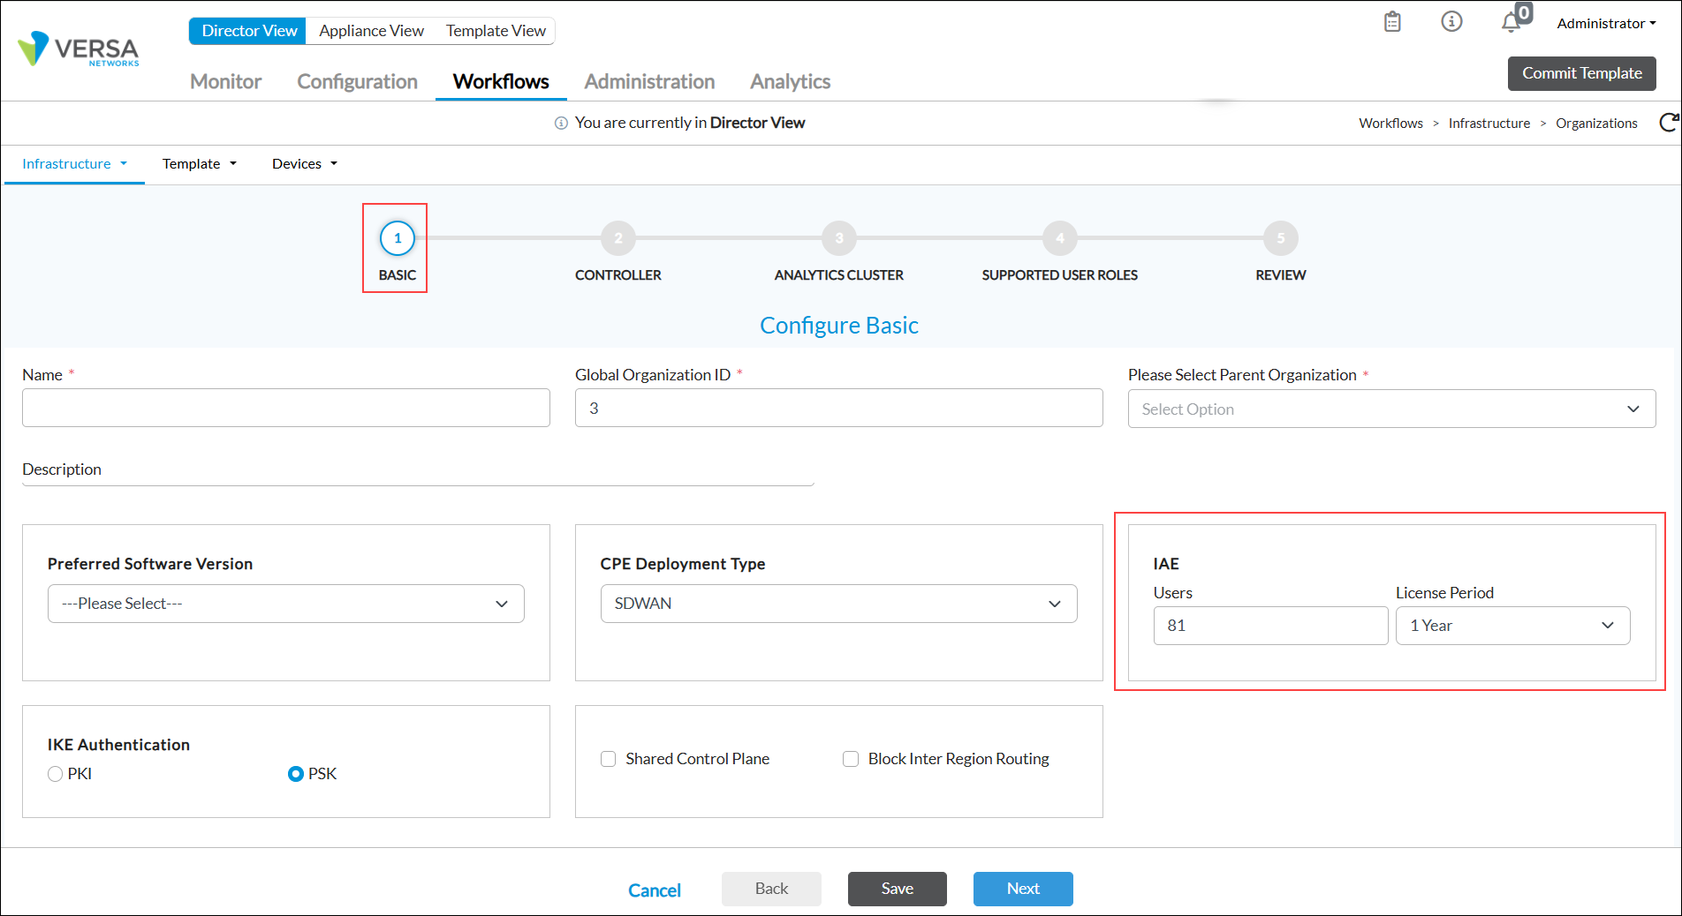
Task: Open the clipboard tasks icon
Action: [x=1392, y=22]
